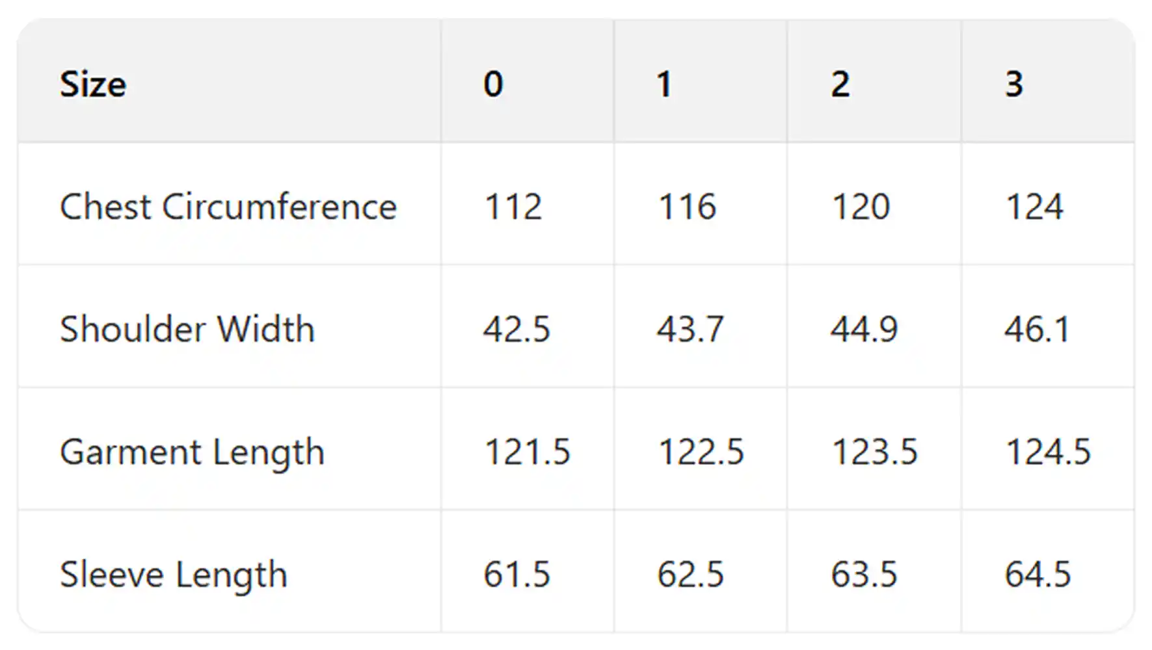This screenshot has width=1152, height=650.
Task: Click the chest circumference value 124
Action: 1034,207
